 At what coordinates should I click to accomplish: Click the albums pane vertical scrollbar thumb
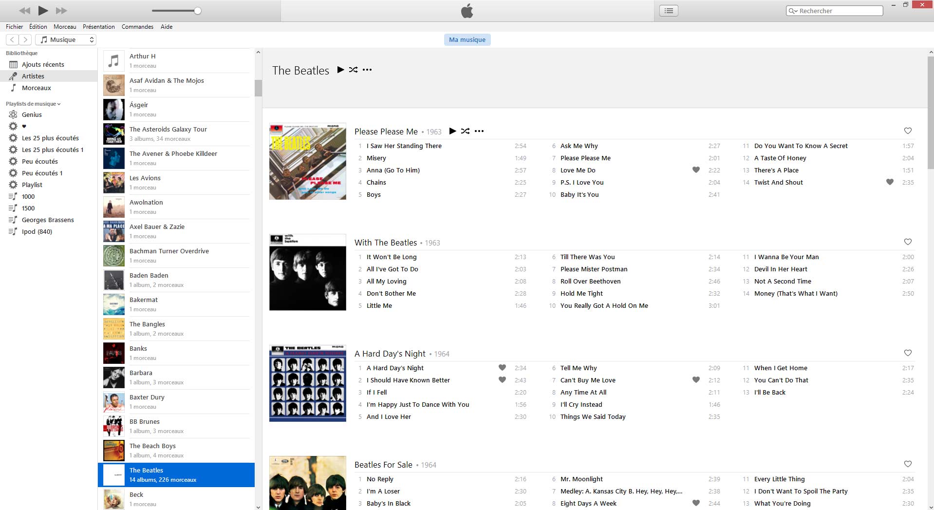931,112
